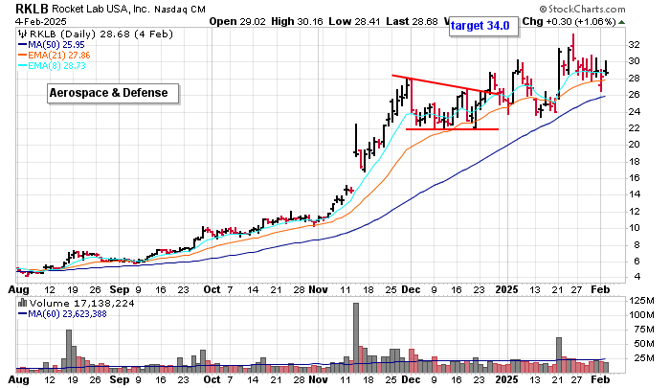Image resolution: width=670 pixels, height=388 pixels.
Task: Click the Sep label on the volume panel date axis
Action: click(120, 379)
